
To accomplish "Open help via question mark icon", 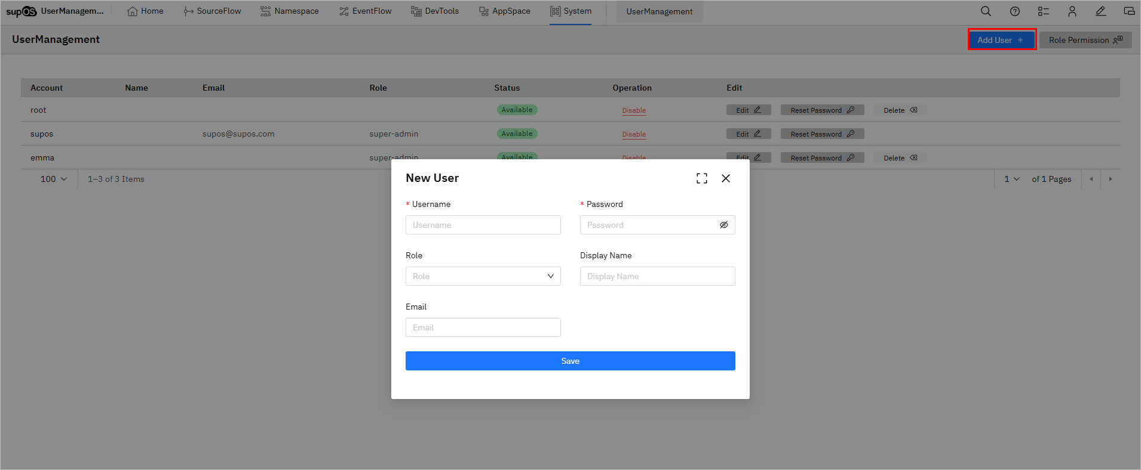I will pos(1014,11).
